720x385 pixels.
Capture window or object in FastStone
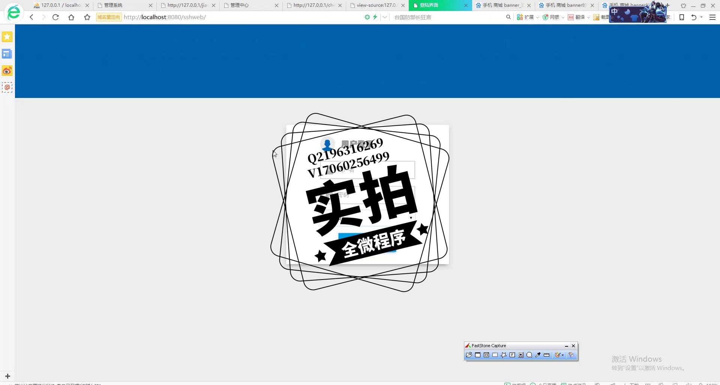click(x=486, y=355)
